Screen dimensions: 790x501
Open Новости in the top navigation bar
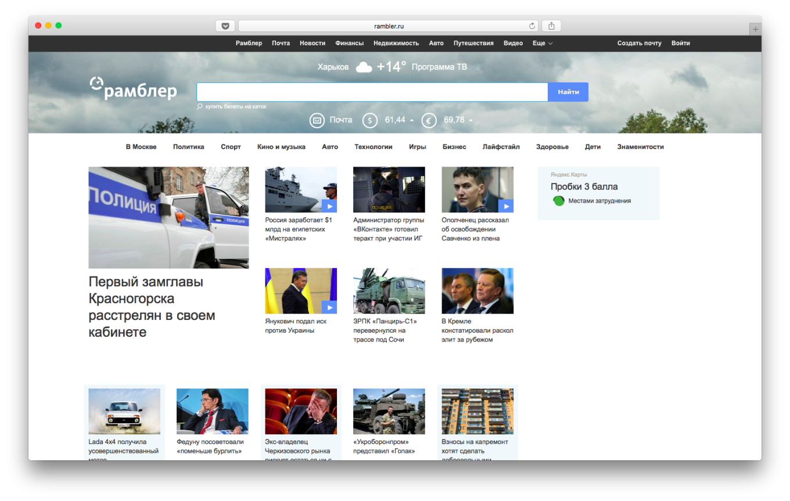313,44
